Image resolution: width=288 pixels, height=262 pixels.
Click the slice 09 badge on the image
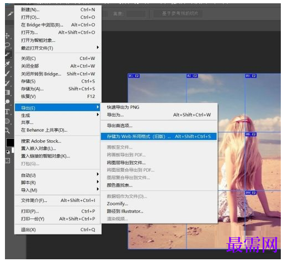[x=250, y=193]
